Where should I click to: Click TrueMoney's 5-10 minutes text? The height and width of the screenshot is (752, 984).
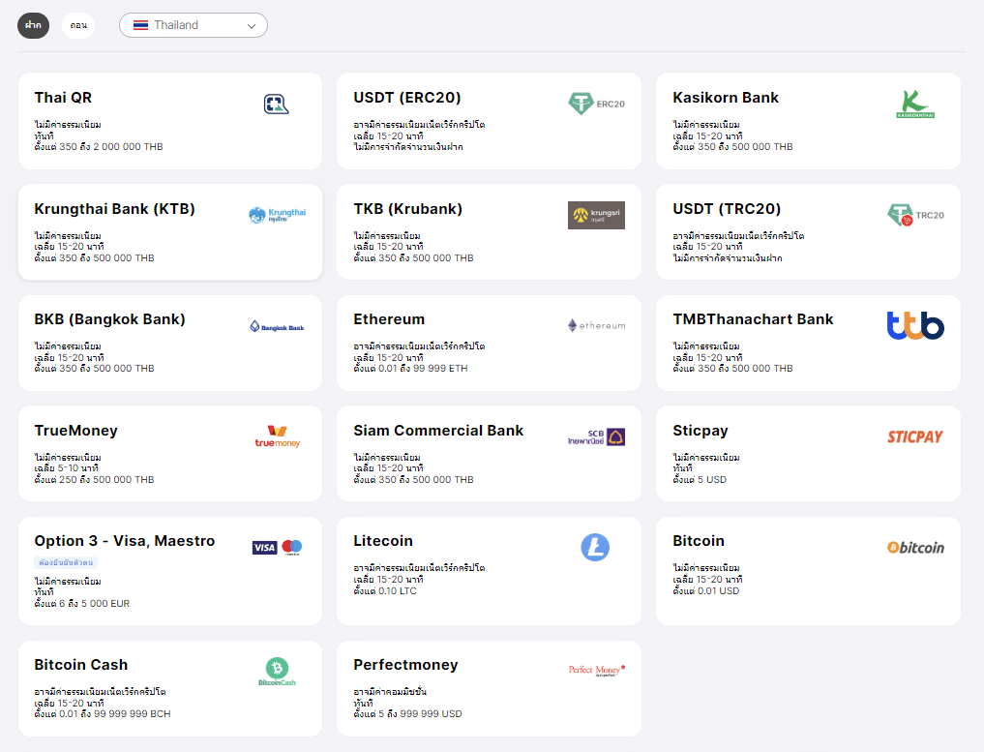coord(67,468)
